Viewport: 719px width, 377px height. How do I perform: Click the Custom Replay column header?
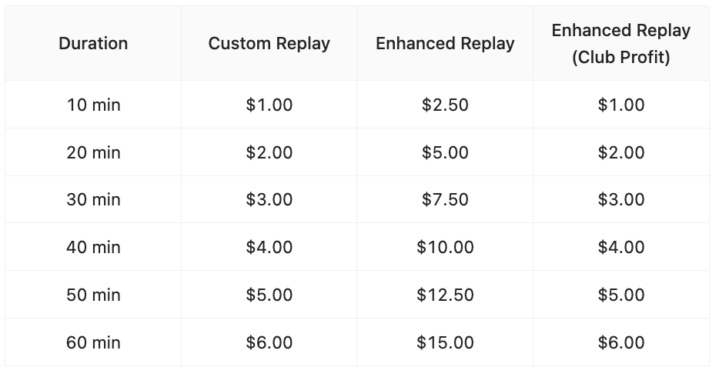pos(269,43)
